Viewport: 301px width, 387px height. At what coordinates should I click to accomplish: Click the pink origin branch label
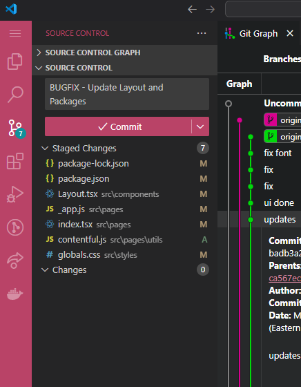tap(282, 120)
